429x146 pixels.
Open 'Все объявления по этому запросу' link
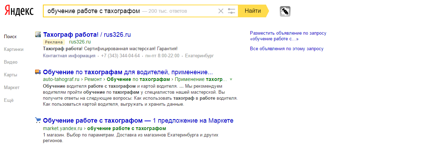point(286,49)
